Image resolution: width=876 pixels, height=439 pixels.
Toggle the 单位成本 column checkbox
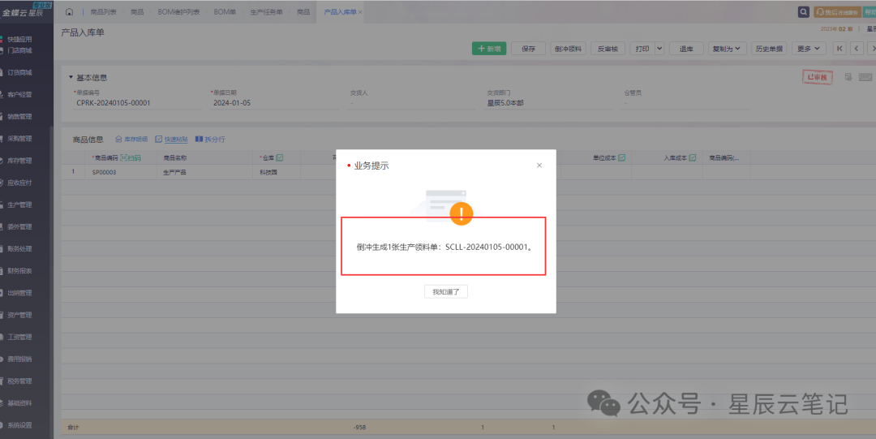click(x=622, y=157)
